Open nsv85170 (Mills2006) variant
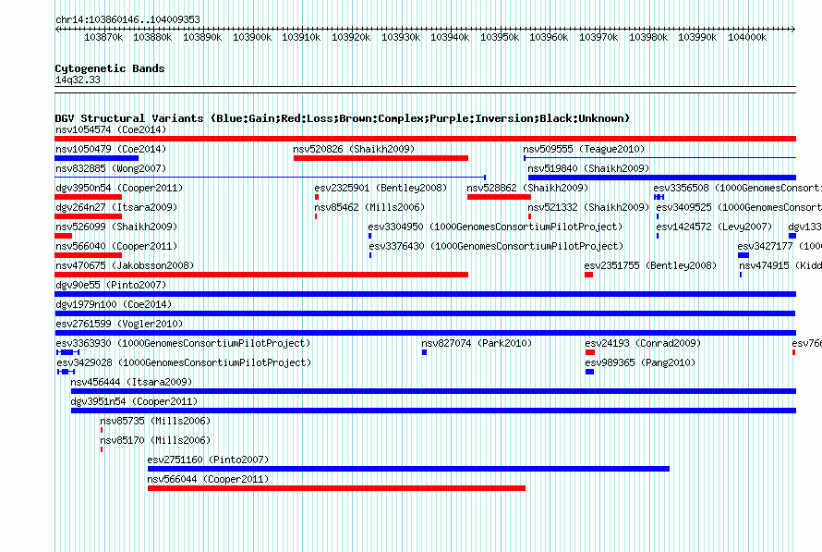 [x=155, y=440]
